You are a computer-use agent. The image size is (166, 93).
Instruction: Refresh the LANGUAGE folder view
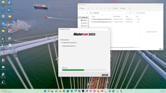130,13
